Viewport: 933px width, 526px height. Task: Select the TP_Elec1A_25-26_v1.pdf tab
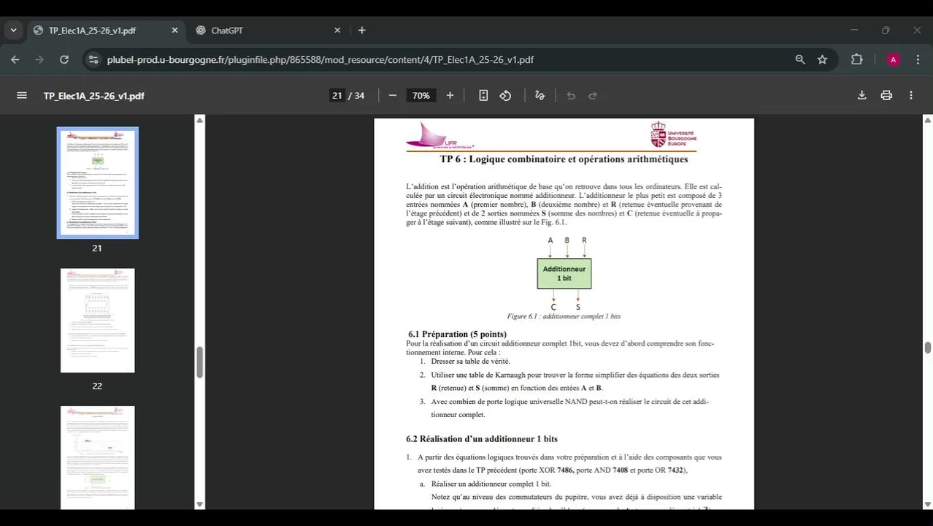coord(106,31)
